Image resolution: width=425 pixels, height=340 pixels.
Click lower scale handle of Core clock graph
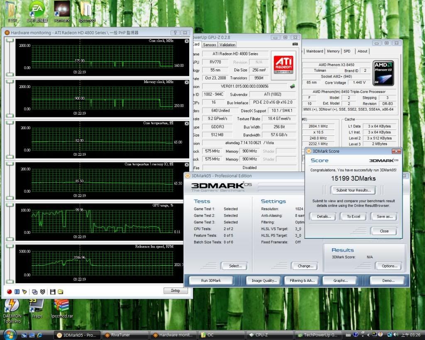(10, 75)
